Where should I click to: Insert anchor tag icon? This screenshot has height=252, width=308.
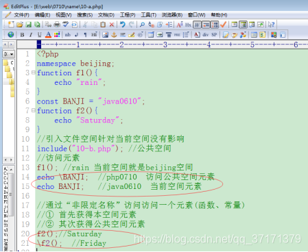pyautogui.click(x=114, y=35)
